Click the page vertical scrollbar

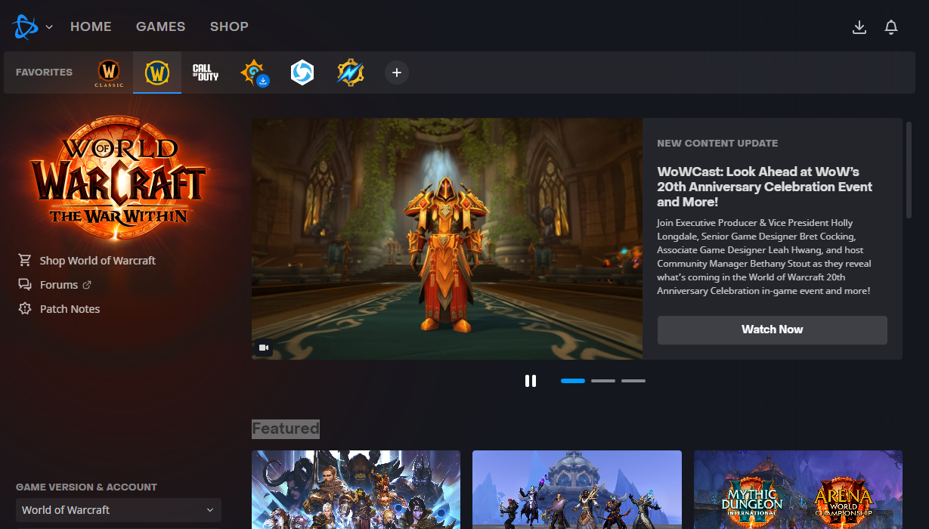909,170
